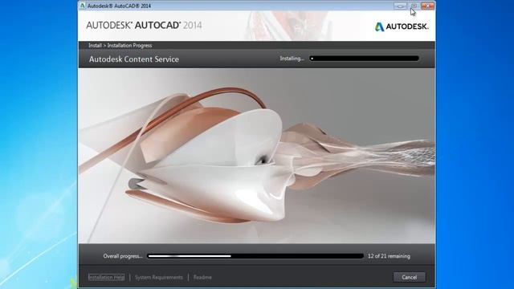Screen dimensions: 514x289
Task: Click the AutoCAD icon in the title bar
Action: click(x=83, y=6)
